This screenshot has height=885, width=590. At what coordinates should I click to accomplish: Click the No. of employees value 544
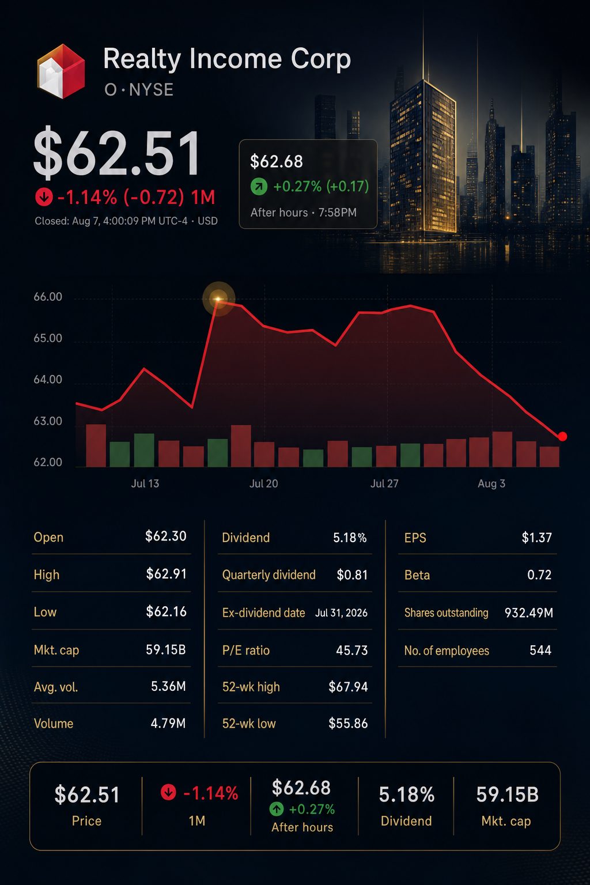tap(540, 650)
